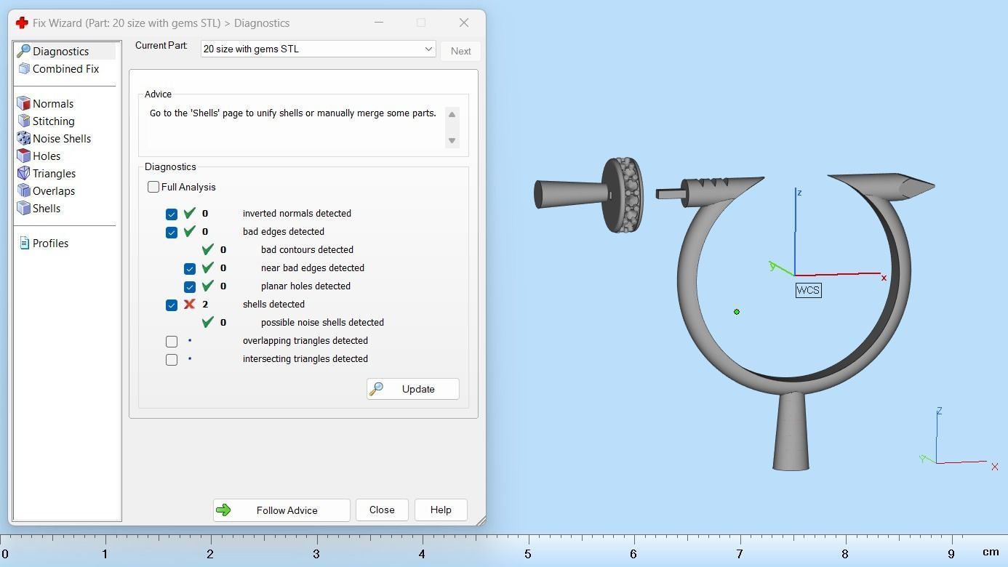Viewport: 1008px width, 567px height.
Task: Click the Help button
Action: 441,510
